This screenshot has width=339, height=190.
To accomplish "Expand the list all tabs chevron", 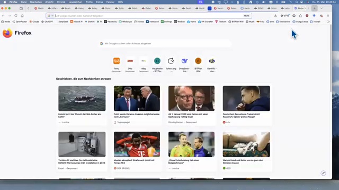I will (x=322, y=8).
